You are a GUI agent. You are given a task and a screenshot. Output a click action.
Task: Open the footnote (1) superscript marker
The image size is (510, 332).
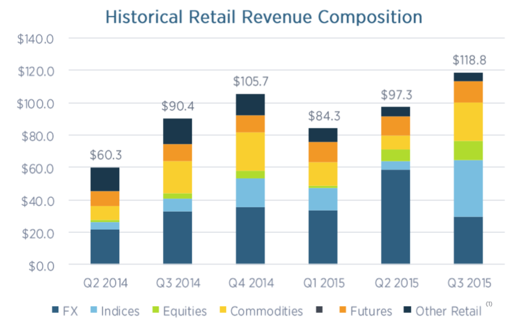tap(490, 305)
